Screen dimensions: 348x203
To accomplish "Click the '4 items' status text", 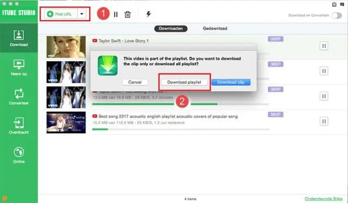I will pos(190,199).
